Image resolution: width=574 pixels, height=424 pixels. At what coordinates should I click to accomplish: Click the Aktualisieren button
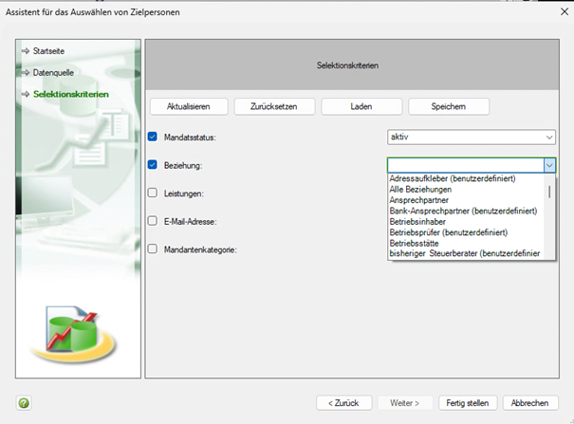pos(188,106)
